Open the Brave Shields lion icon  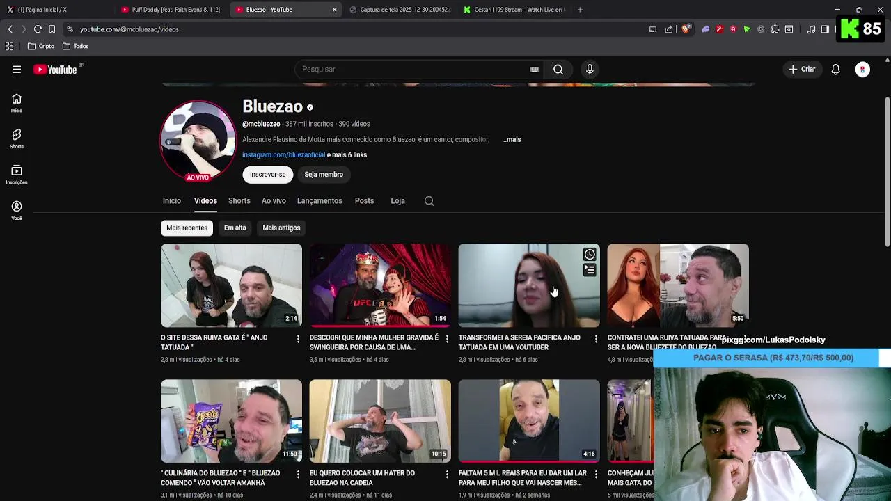(686, 29)
